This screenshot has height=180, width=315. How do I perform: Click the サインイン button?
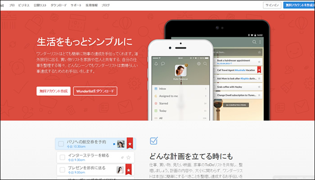pyautogui.click(x=272, y=5)
